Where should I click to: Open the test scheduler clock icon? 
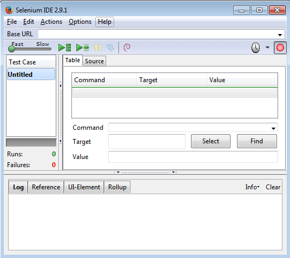point(255,48)
